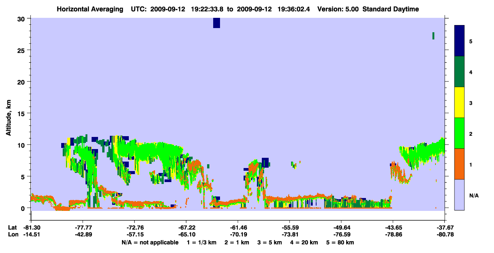Click longitude value -76.59
The height and width of the screenshot is (253, 494).
(x=341, y=234)
